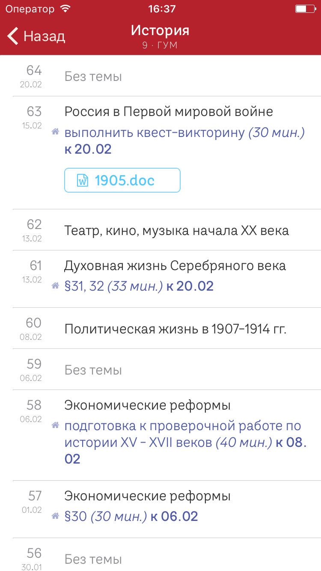Tap the Wi-Fi status icon

[65, 9]
